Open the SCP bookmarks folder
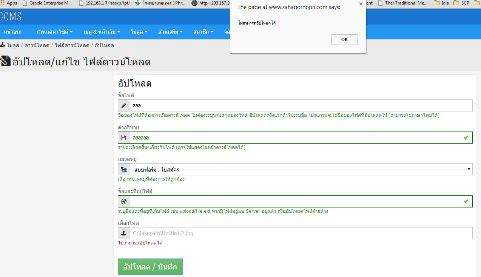This screenshot has height=277, width=481. pos(461,3)
